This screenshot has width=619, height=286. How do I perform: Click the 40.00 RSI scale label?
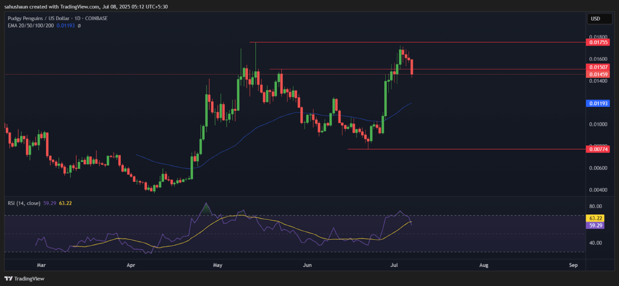click(x=595, y=243)
